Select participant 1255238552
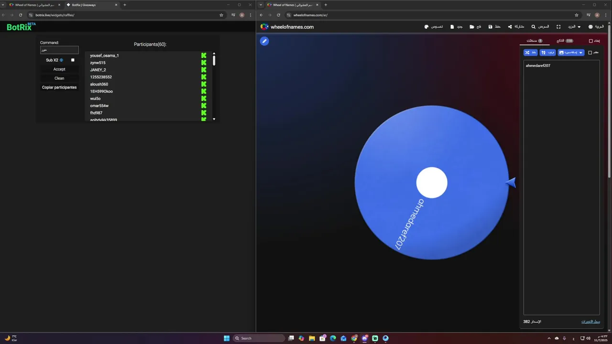The image size is (612, 344). 101,77
